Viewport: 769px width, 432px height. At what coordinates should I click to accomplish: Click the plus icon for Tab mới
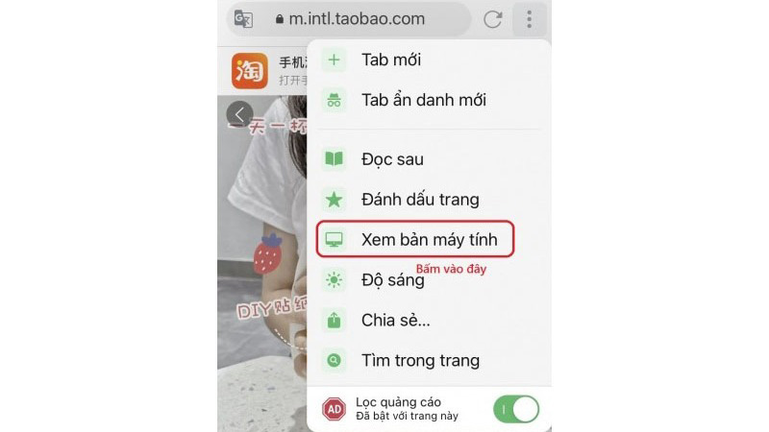334,60
